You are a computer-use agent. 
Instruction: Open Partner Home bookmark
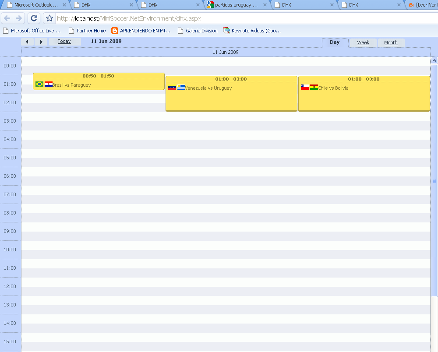87,31
